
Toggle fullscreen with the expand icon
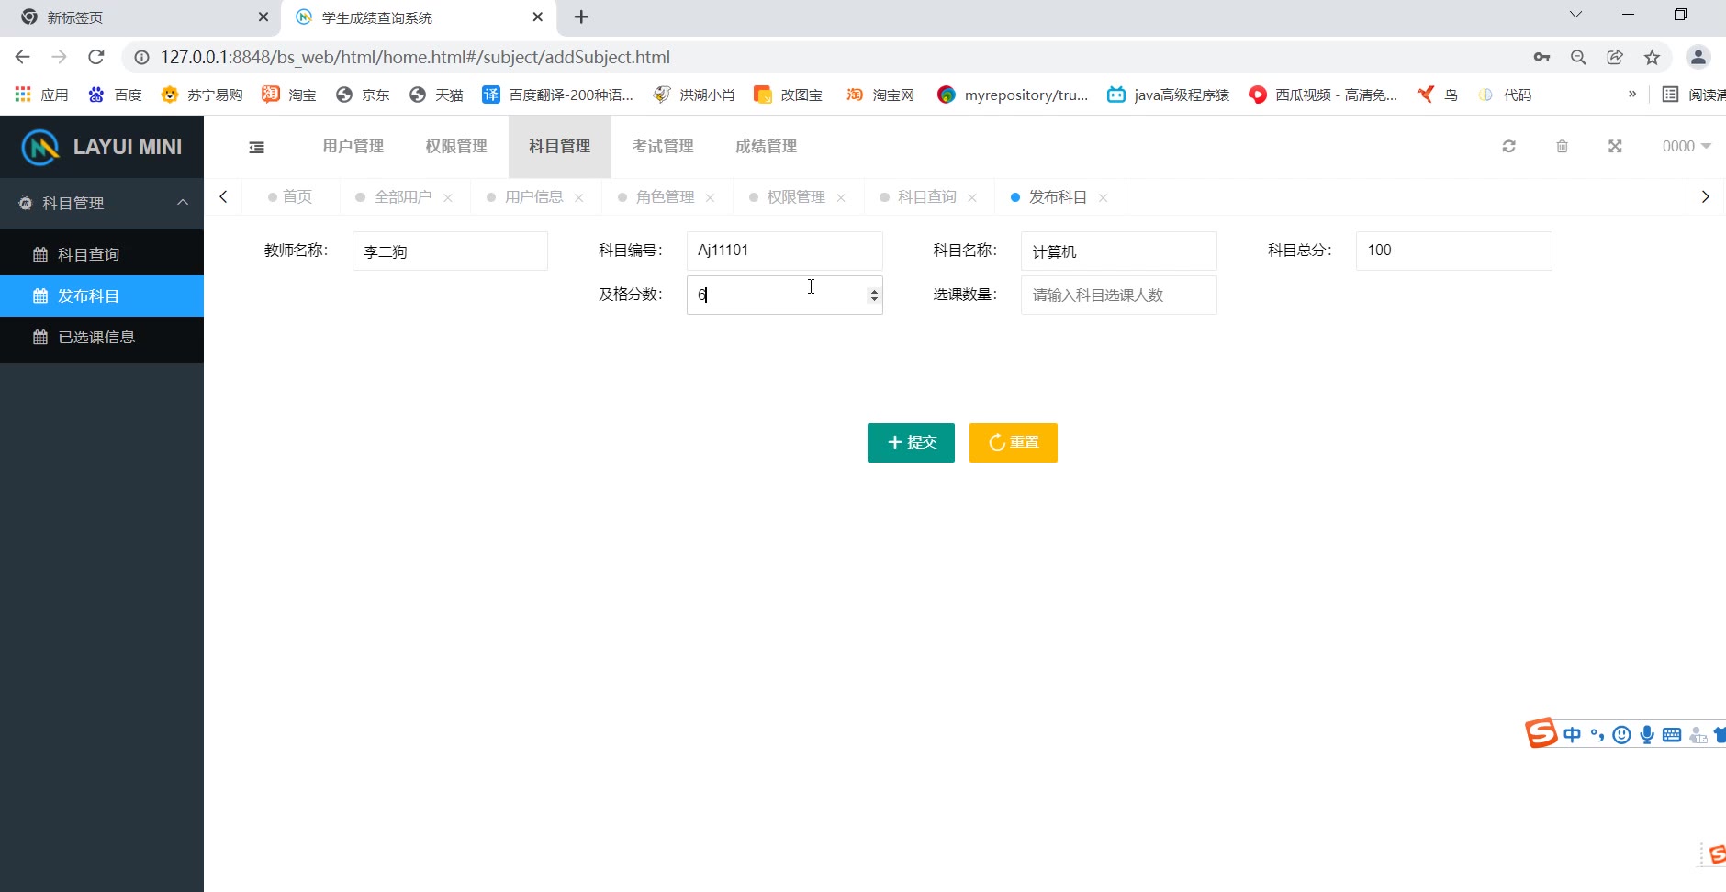tap(1615, 147)
